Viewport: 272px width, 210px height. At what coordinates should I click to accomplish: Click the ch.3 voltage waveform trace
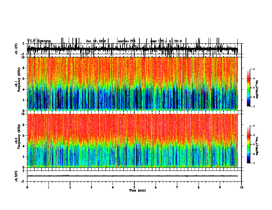(x=133, y=176)
